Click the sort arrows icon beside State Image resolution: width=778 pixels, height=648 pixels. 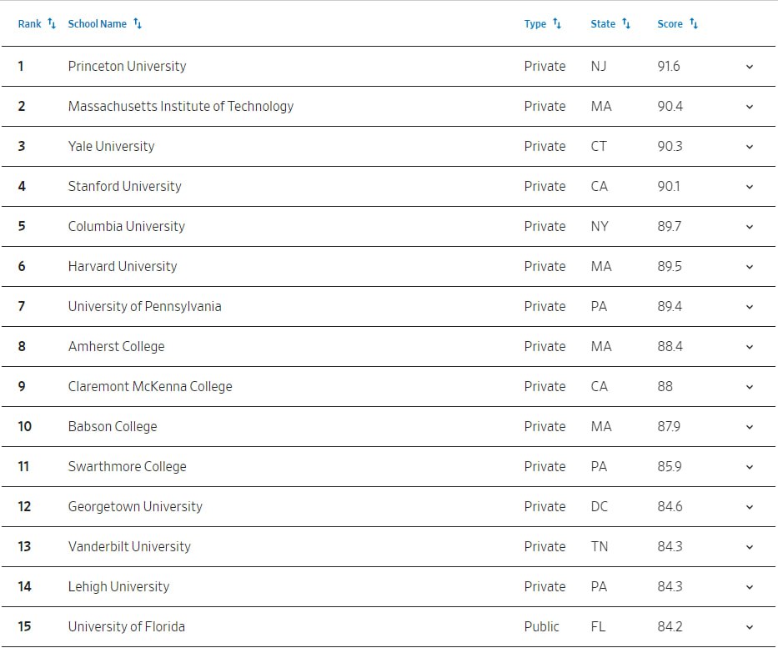(x=626, y=23)
